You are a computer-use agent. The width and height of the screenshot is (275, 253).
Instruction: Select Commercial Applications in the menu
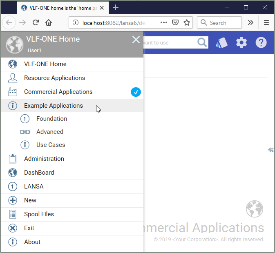[x=72, y=92]
